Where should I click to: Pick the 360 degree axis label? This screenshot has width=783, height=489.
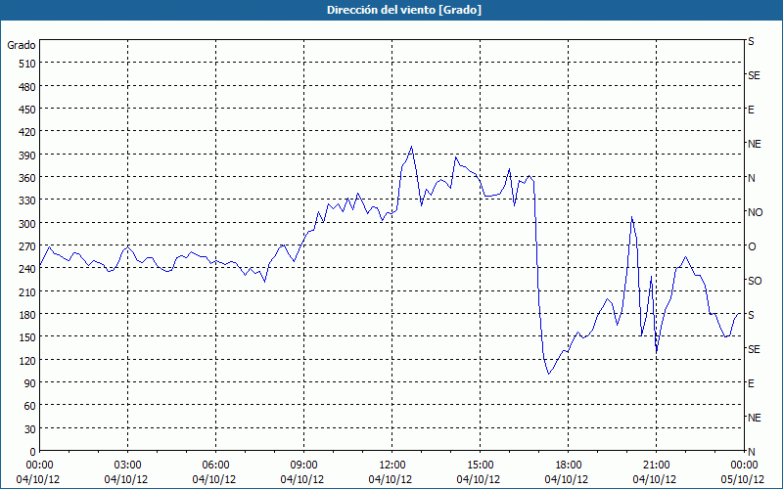tap(28, 178)
